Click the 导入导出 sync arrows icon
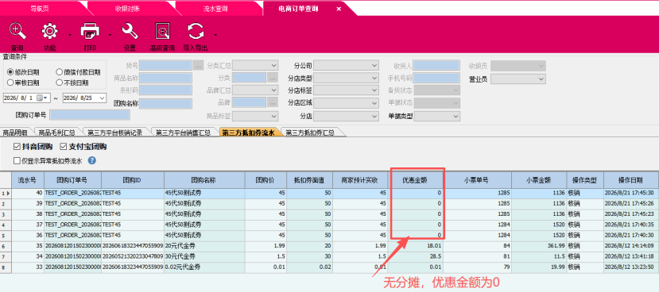Screen dimensions: 659x292 click(196, 32)
